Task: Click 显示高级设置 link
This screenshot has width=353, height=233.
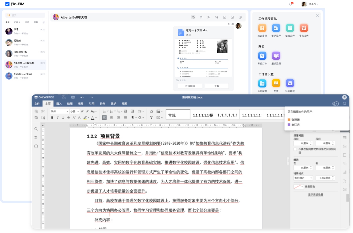Action: (x=316, y=195)
